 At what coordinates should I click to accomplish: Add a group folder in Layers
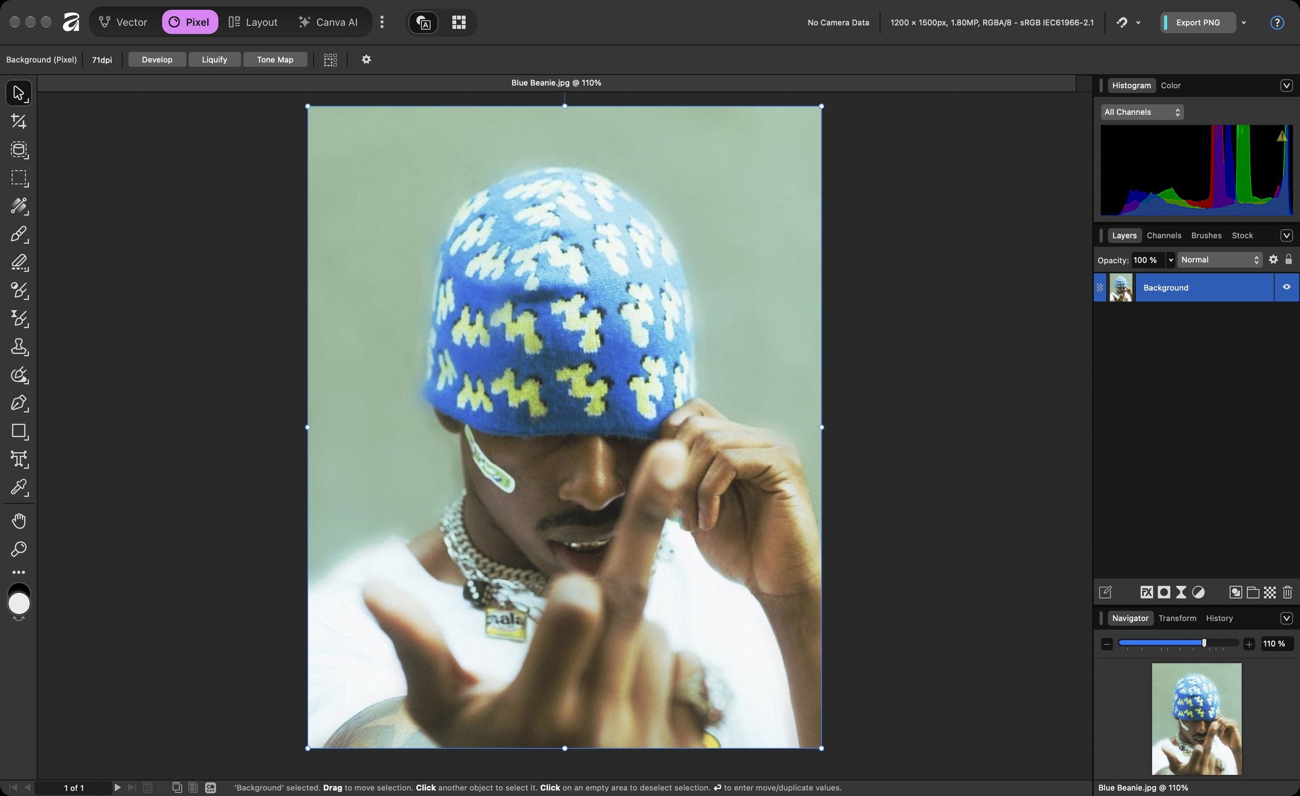pyautogui.click(x=1253, y=592)
